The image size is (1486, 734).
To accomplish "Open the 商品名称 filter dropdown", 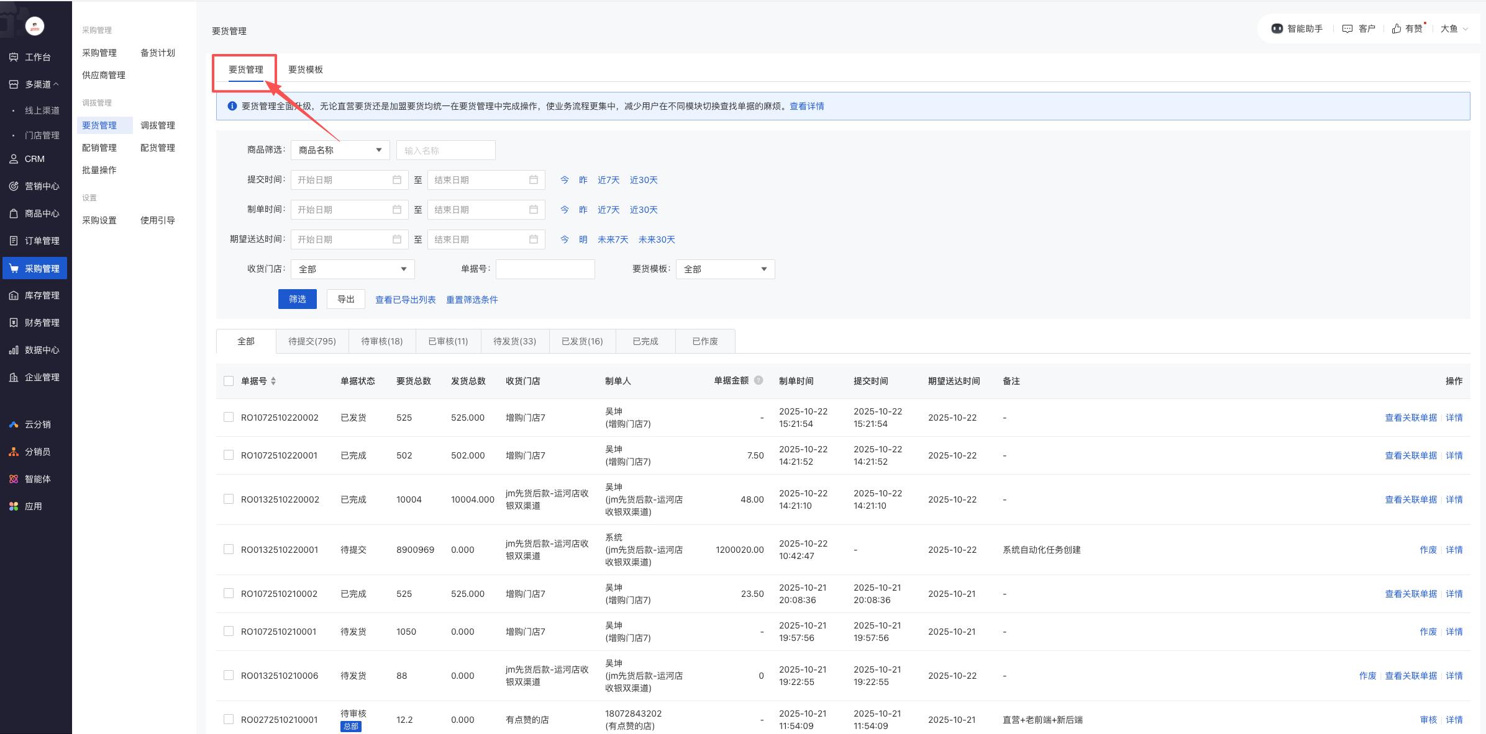I will point(340,150).
